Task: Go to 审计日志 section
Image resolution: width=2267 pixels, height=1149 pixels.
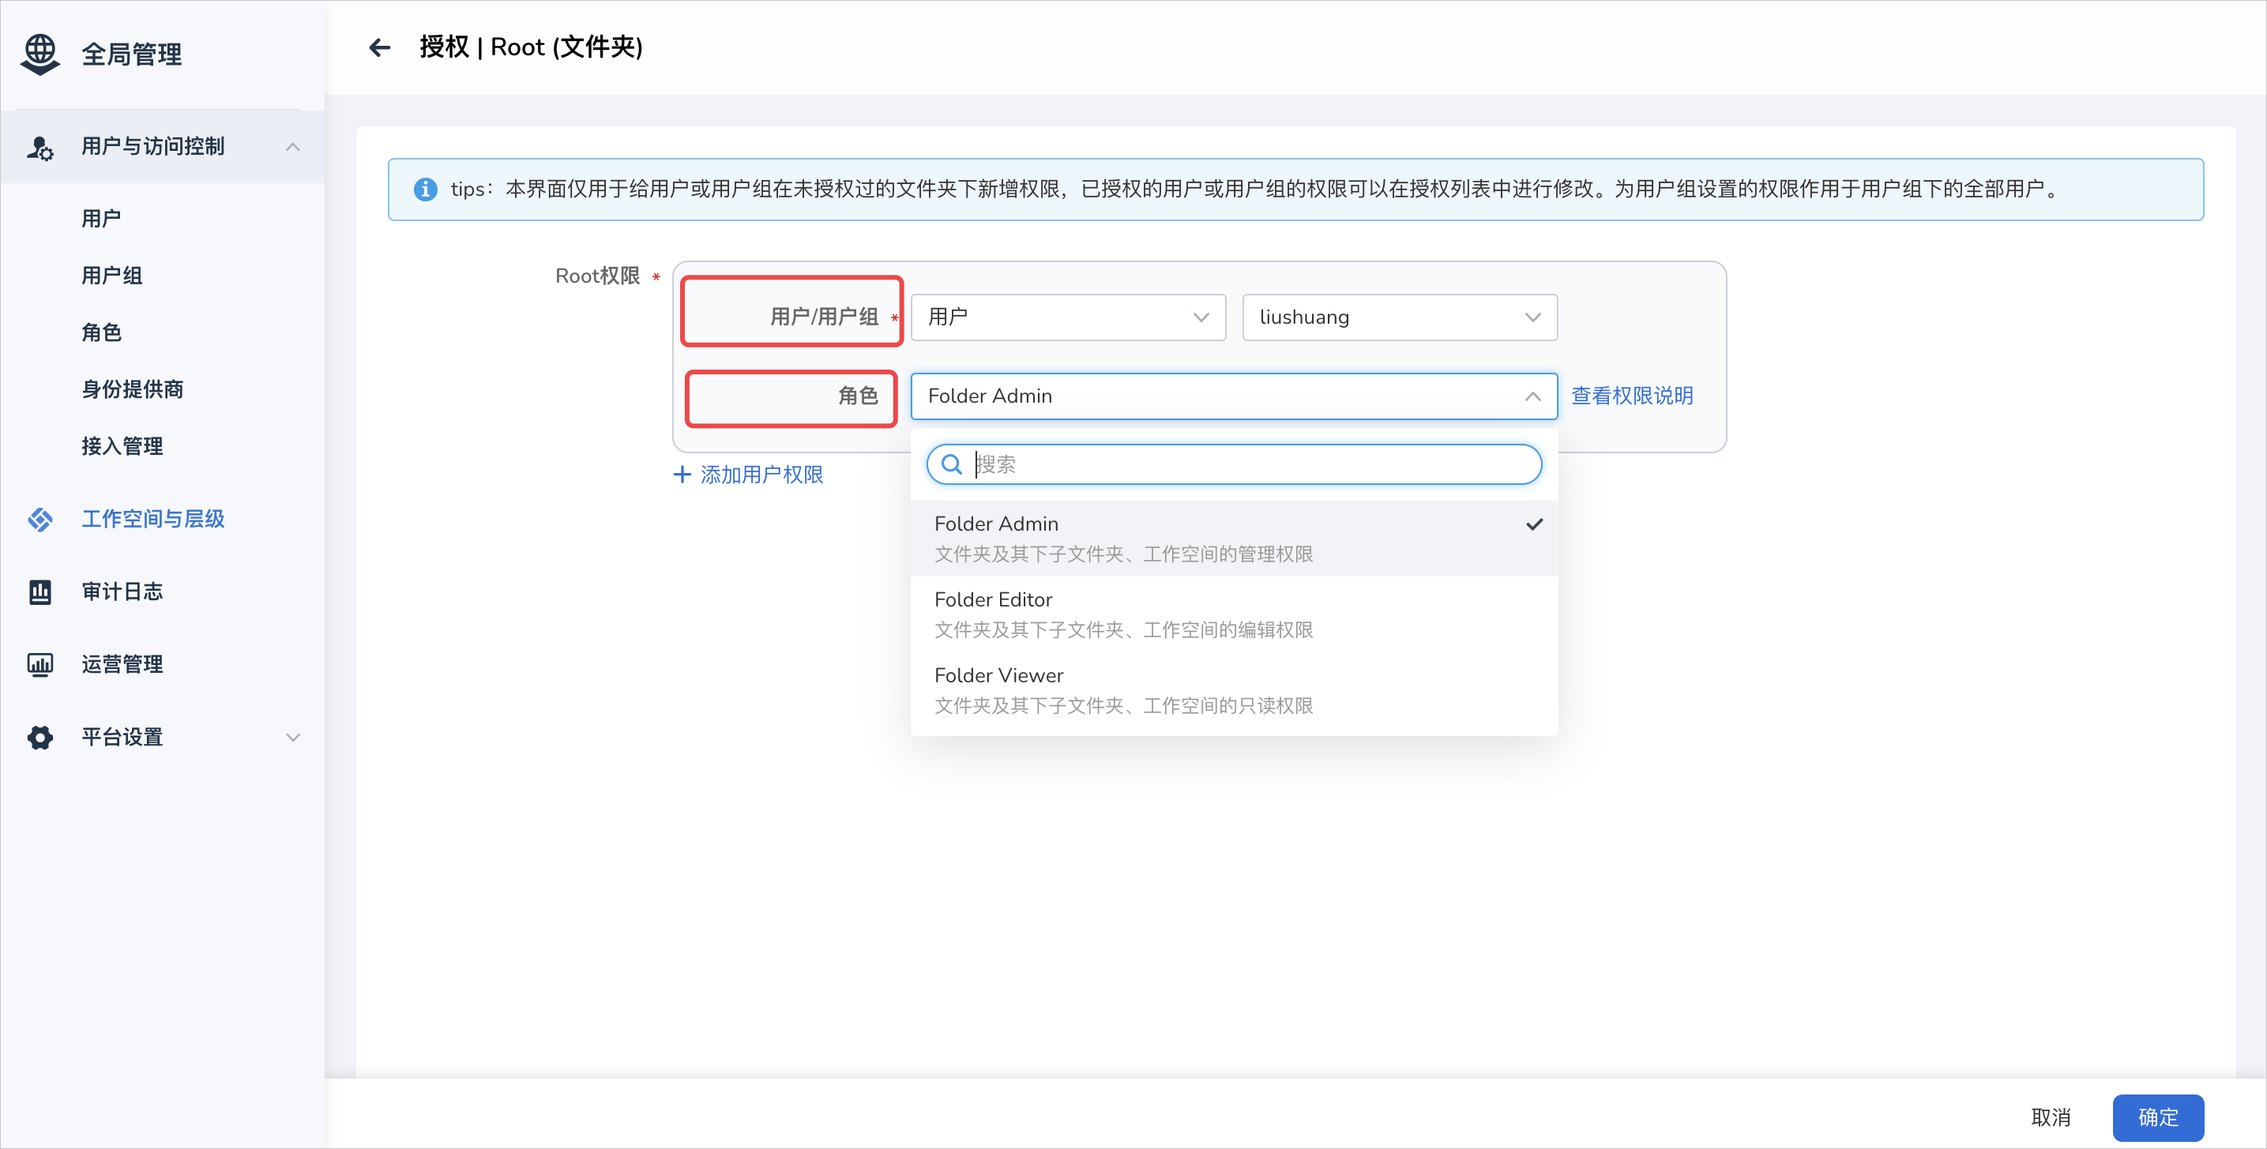Action: tap(122, 592)
